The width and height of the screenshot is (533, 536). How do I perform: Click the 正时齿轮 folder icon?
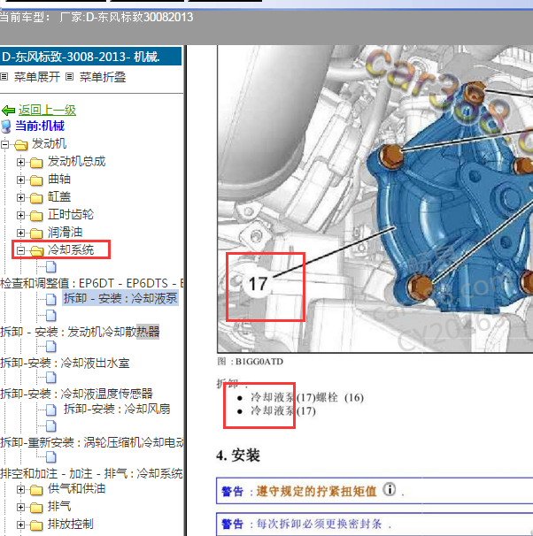tap(36, 216)
